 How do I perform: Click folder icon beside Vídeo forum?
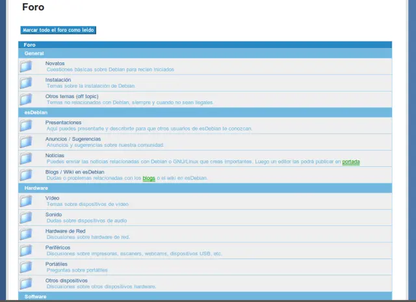click(26, 201)
